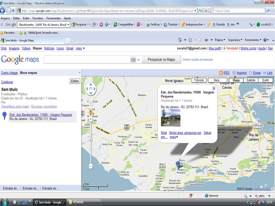Click the map zoom slider handle

point(91,140)
